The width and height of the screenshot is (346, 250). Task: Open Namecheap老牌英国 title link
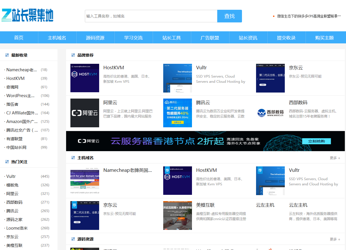click(x=128, y=170)
